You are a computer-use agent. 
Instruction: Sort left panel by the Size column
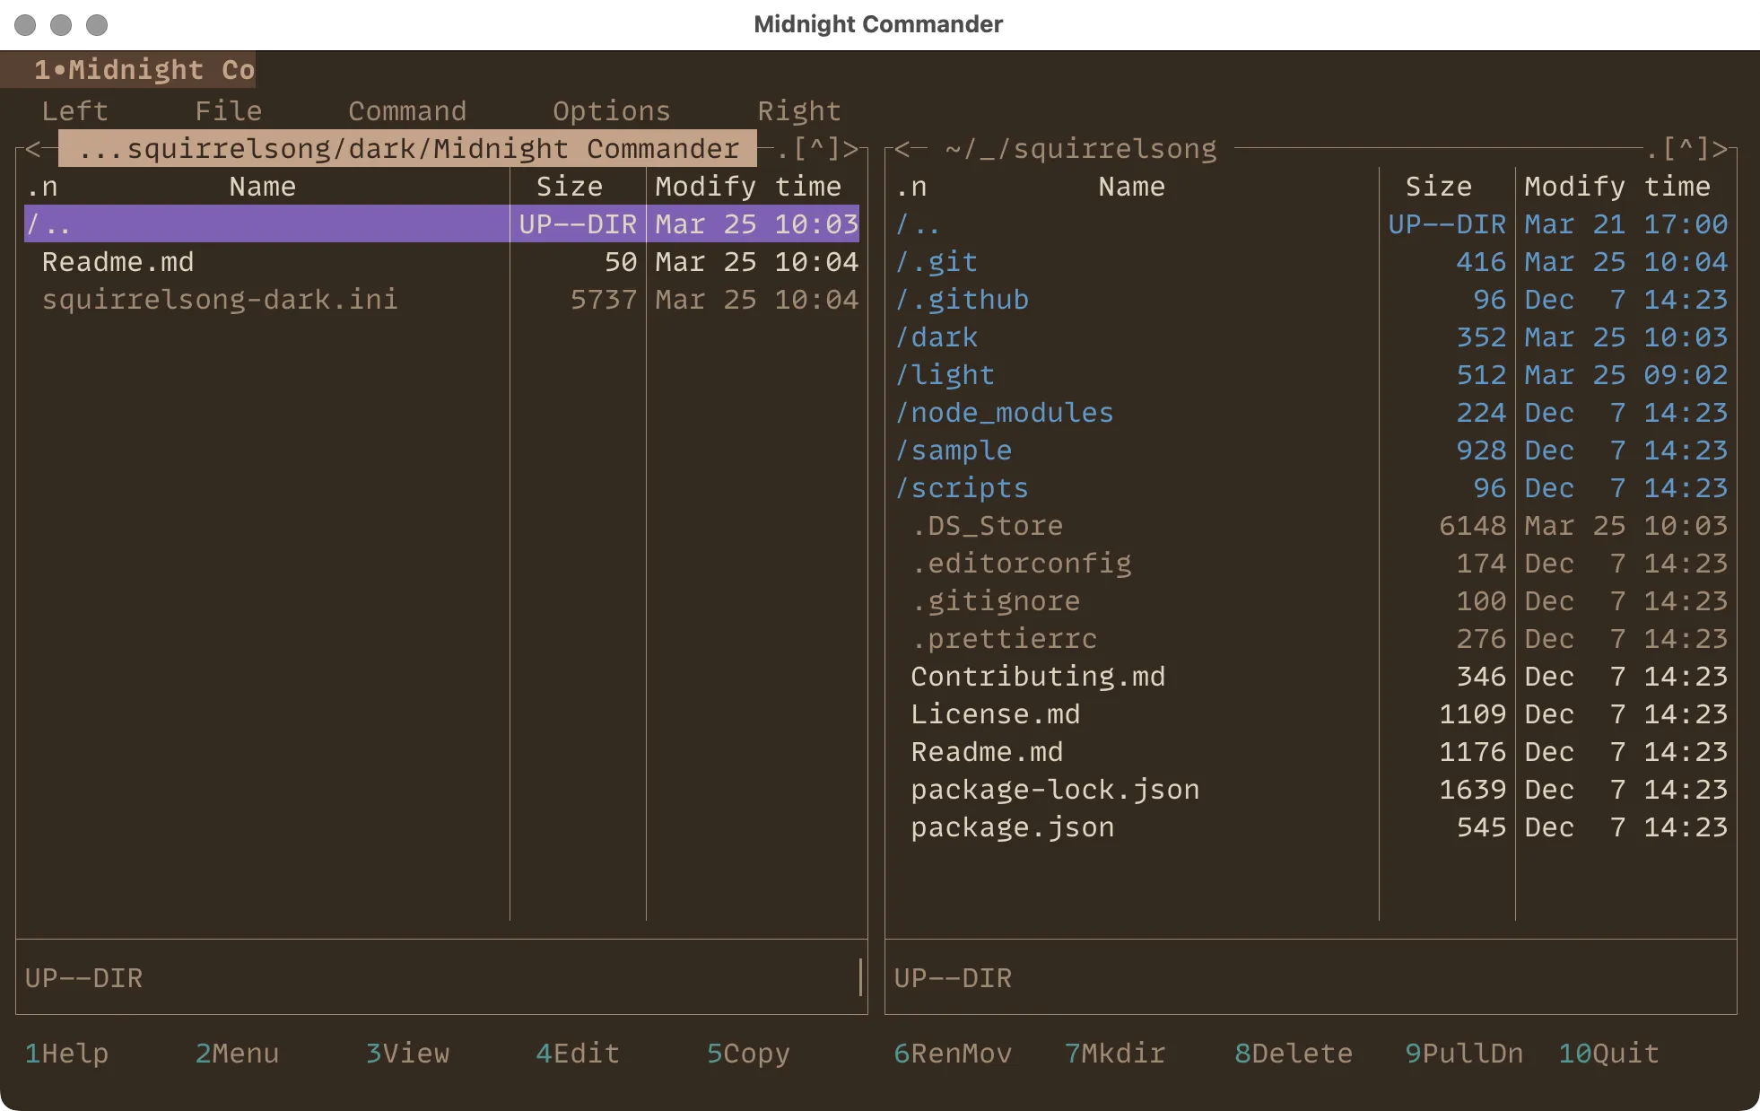(571, 186)
